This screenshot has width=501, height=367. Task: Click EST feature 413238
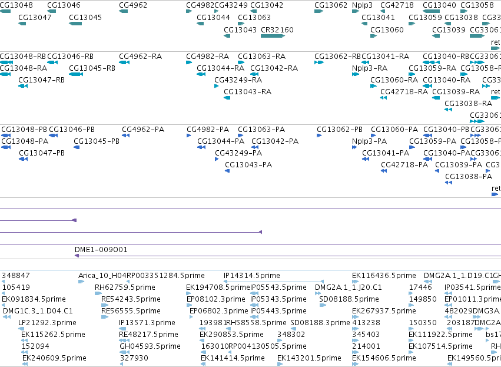tap(366, 323)
